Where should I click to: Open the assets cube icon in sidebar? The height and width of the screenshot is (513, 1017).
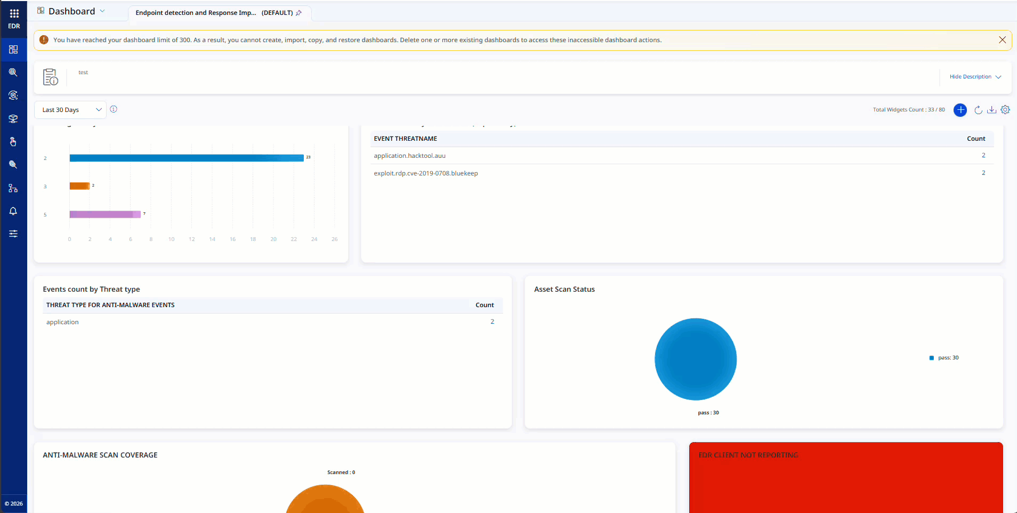click(x=13, y=118)
